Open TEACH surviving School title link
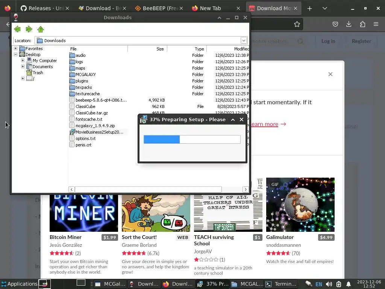The height and width of the screenshot is (289, 385). 214,240
